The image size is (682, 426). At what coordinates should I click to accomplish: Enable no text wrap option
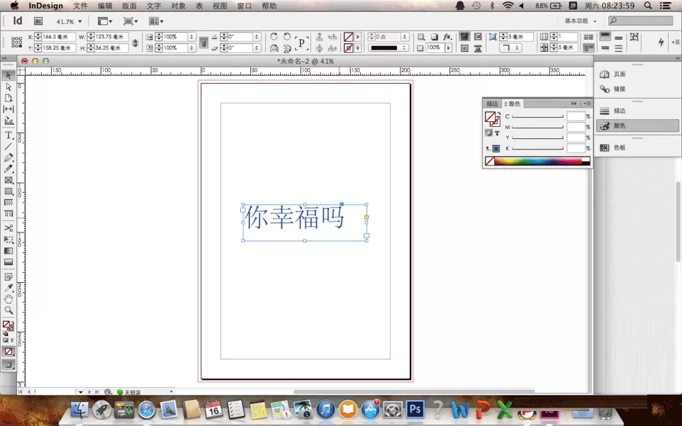[x=464, y=37]
